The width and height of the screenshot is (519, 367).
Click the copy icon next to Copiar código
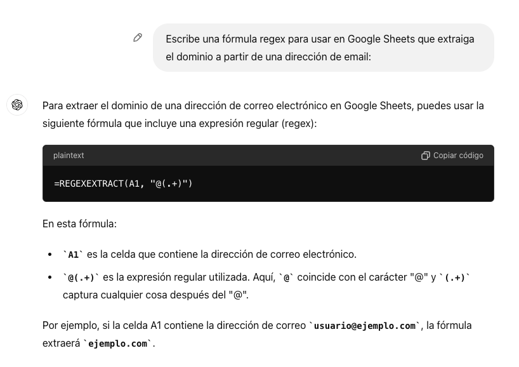click(426, 156)
